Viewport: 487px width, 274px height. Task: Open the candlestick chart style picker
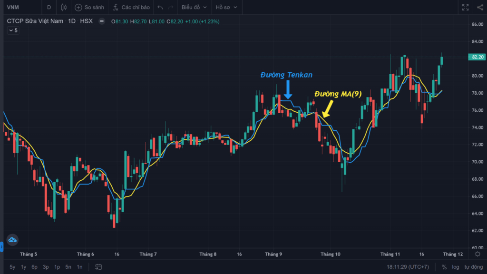64,7
